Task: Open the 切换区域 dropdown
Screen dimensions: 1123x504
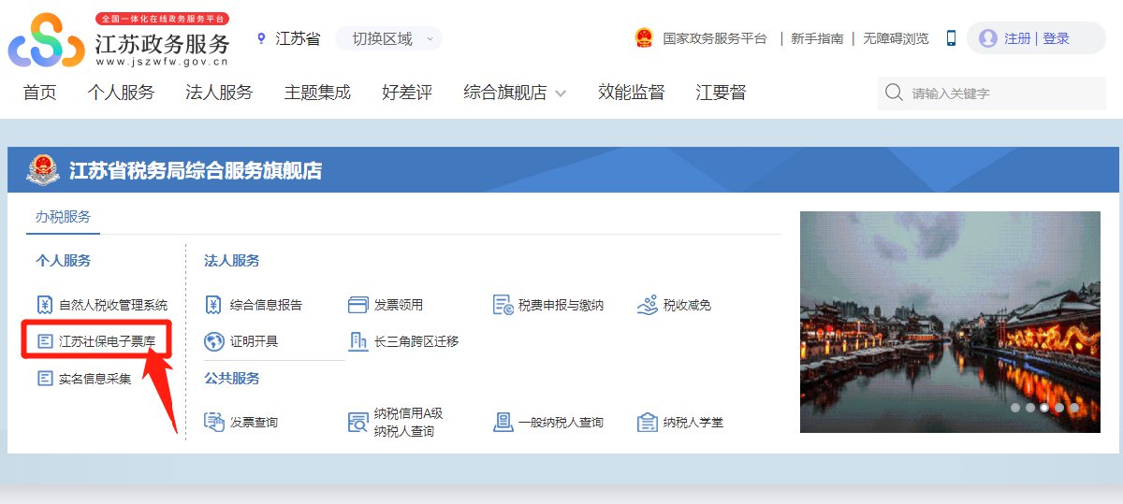Action: point(388,38)
